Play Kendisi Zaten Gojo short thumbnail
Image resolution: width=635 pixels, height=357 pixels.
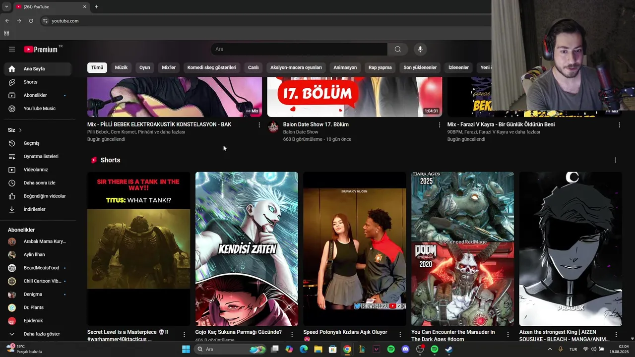click(x=247, y=249)
